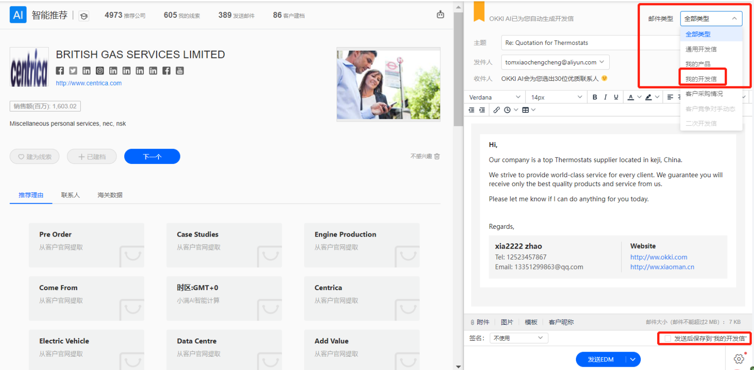Switch to the 推荐理由 tab
Screen dimensions: 754x370
(x=31, y=195)
